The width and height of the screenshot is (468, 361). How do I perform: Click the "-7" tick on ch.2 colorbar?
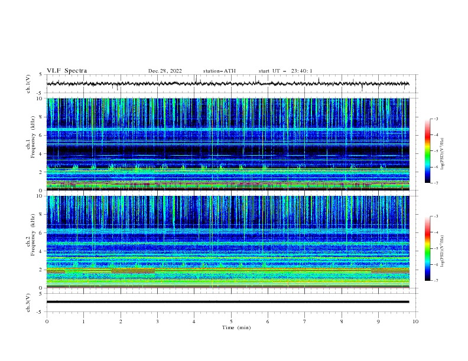pos(435,280)
